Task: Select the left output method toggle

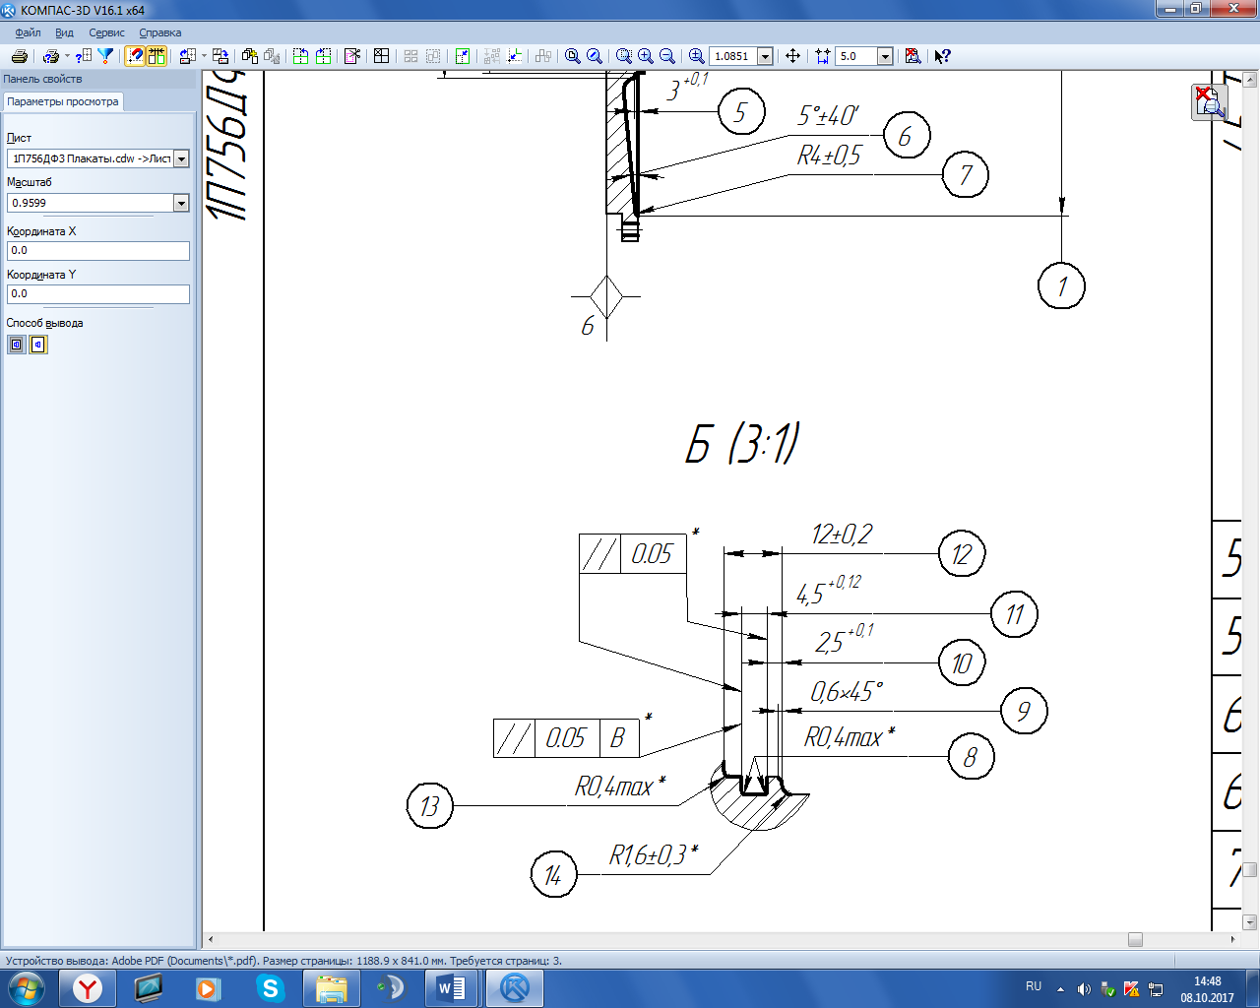Action: (x=17, y=345)
